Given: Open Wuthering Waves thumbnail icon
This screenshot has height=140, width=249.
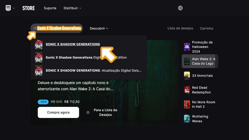Looking at the screenshot, I should pos(187,119).
